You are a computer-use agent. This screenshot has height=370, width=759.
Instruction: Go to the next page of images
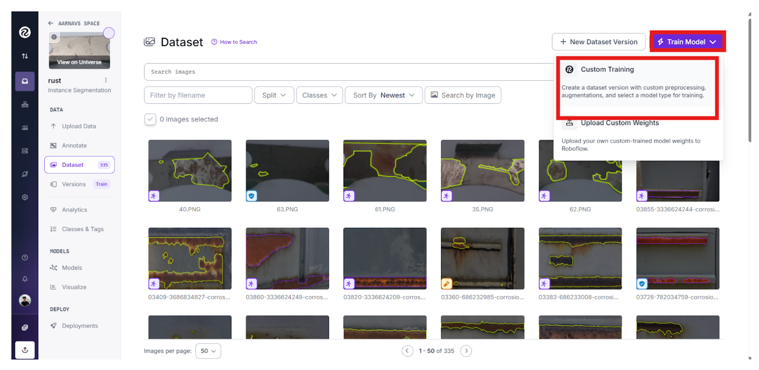(x=466, y=351)
